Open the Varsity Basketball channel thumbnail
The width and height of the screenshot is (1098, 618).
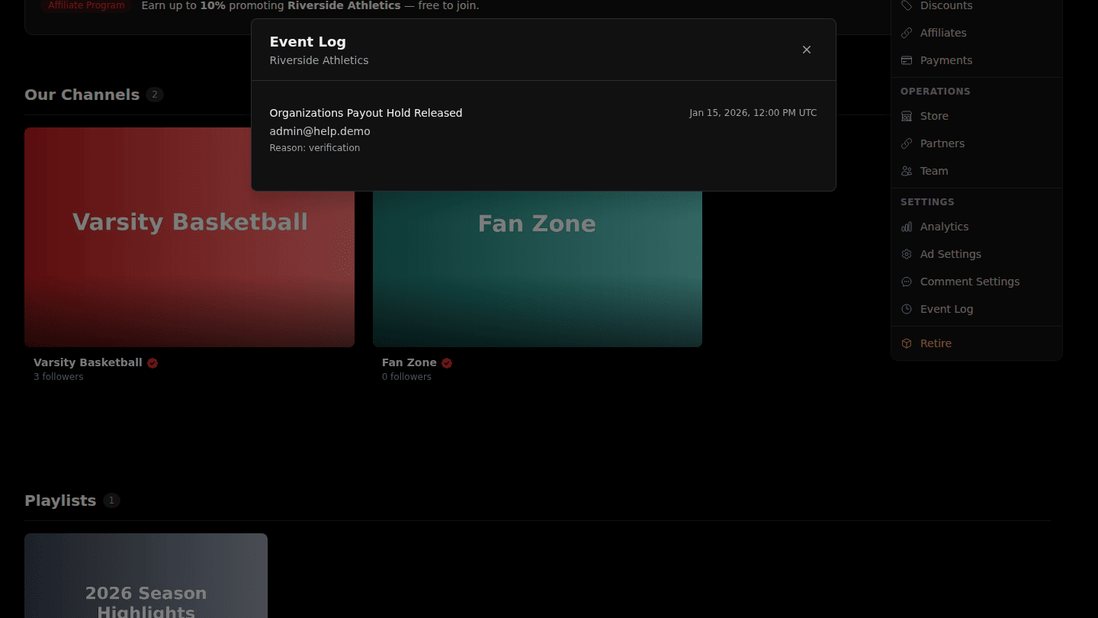189,267
